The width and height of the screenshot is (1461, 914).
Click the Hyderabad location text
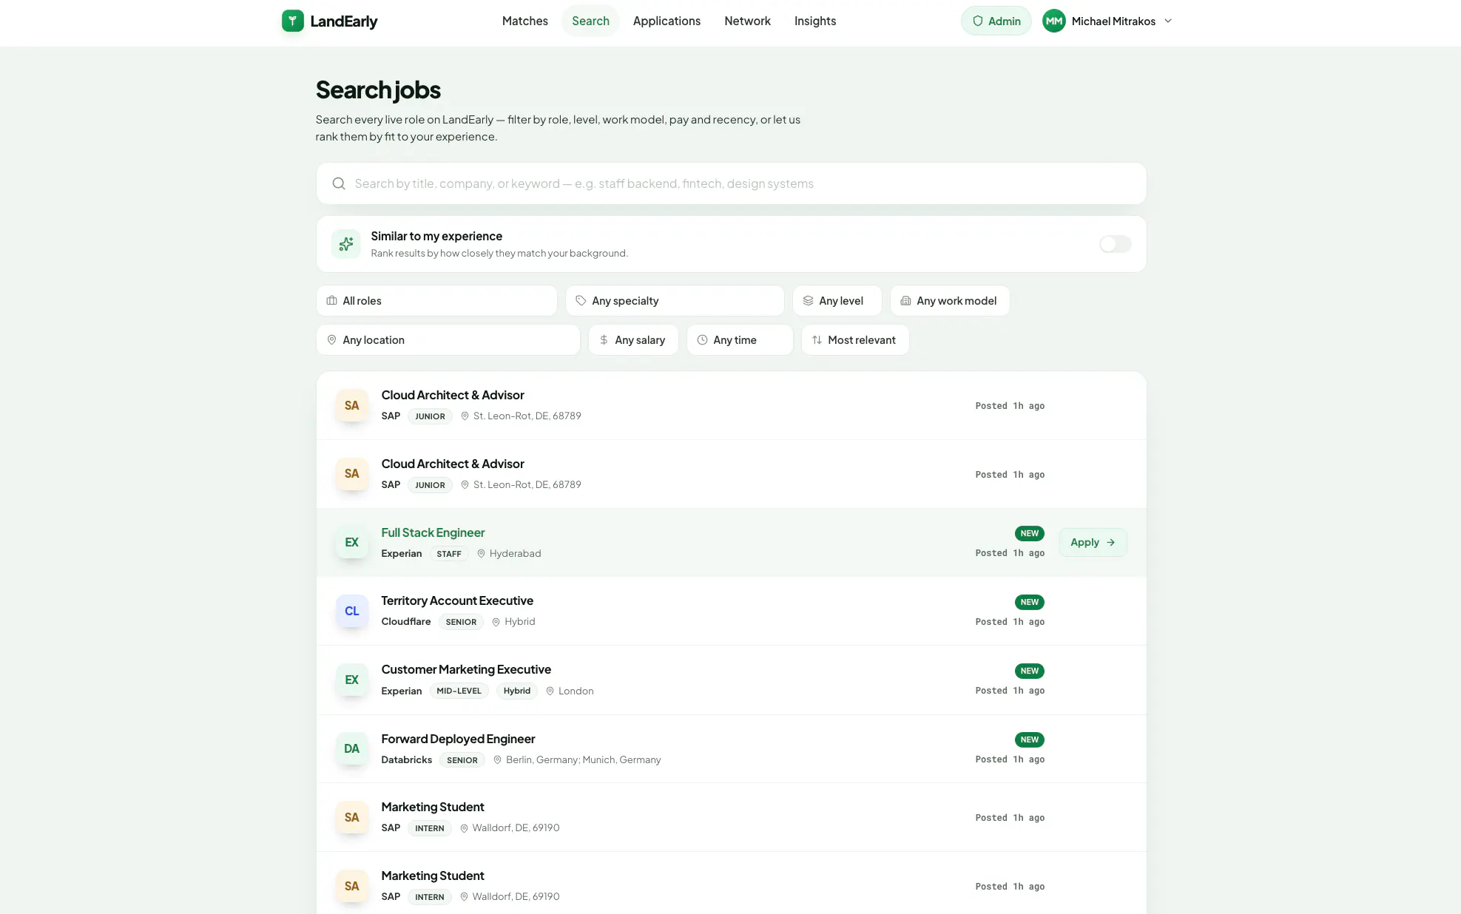pyautogui.click(x=515, y=553)
